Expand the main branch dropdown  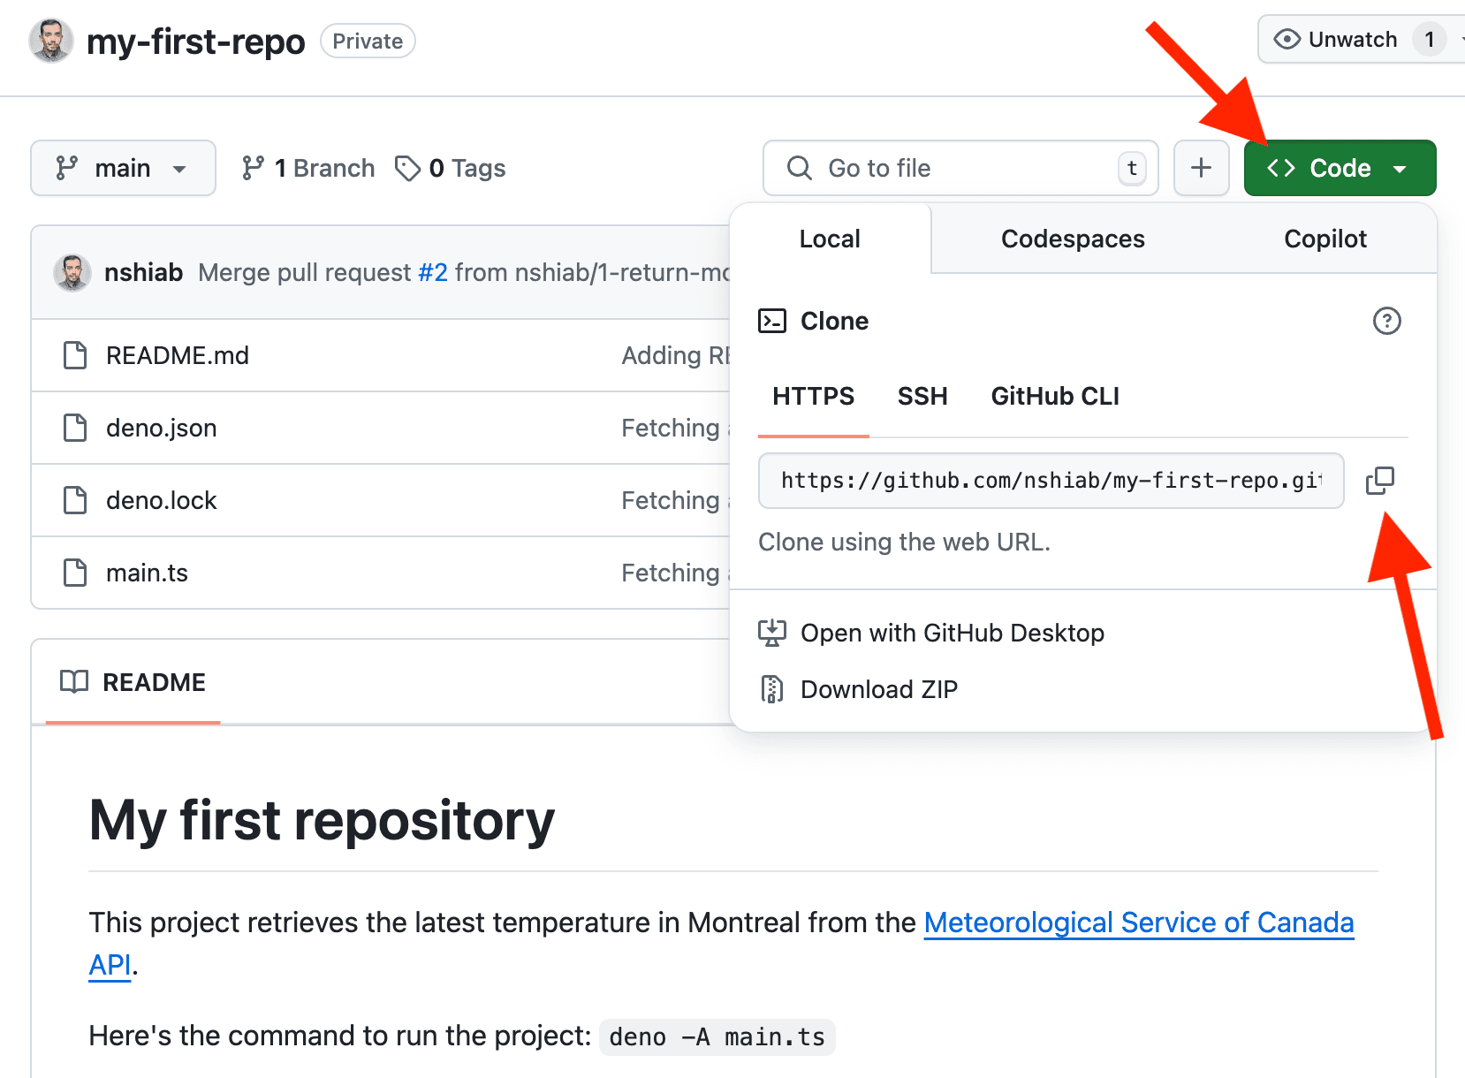(123, 168)
